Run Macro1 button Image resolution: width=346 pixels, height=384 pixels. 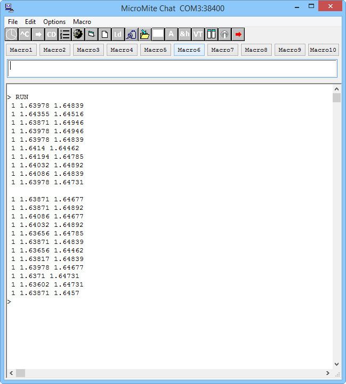pyautogui.click(x=21, y=50)
